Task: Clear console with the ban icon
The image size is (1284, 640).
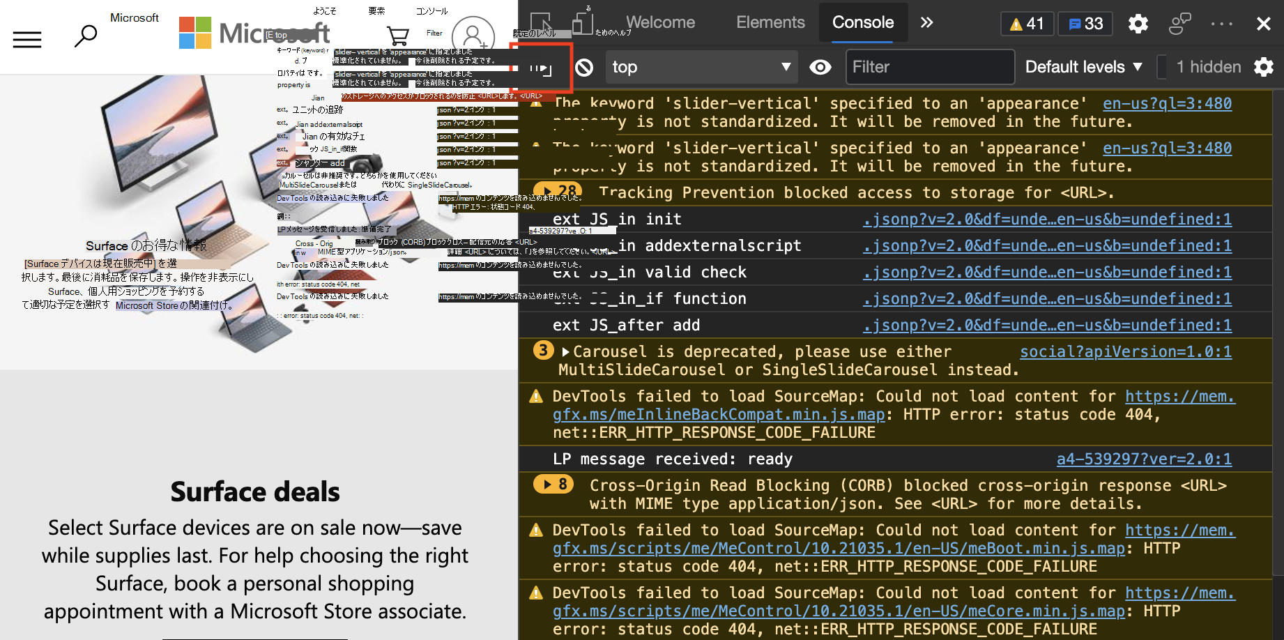Action: coord(584,67)
